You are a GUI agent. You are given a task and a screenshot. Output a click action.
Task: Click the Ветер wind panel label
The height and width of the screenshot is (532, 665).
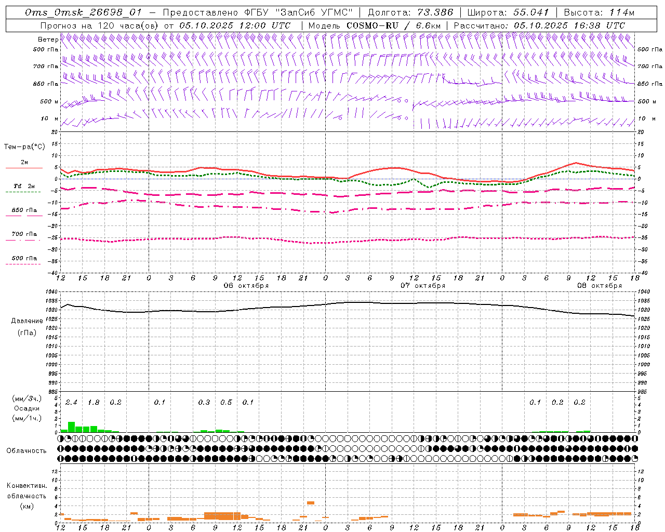pyautogui.click(x=48, y=39)
